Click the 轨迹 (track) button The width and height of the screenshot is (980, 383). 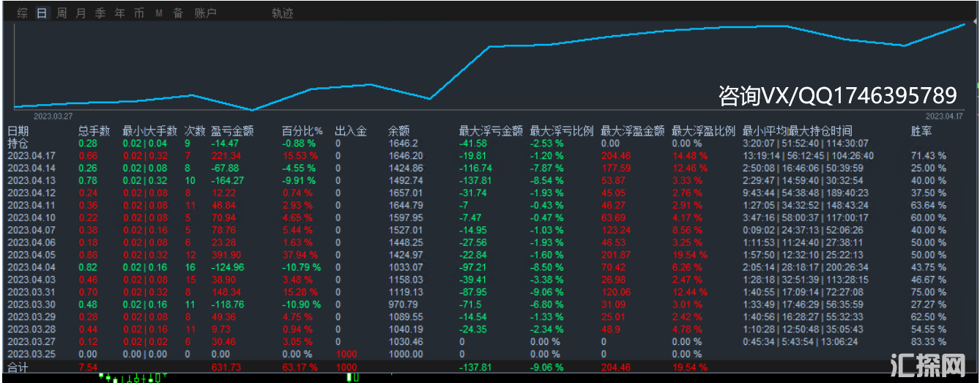282,13
